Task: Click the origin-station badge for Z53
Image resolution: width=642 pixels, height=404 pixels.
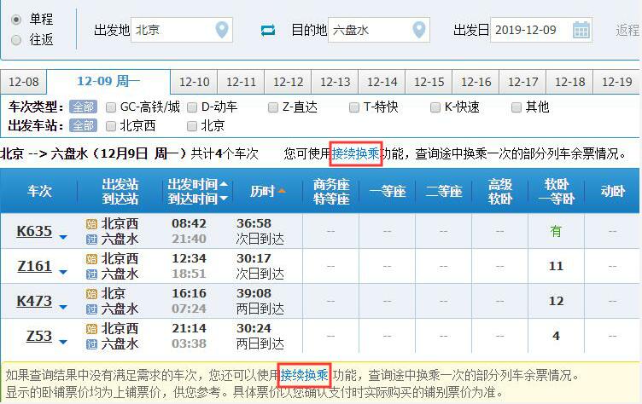Action: pos(91,329)
